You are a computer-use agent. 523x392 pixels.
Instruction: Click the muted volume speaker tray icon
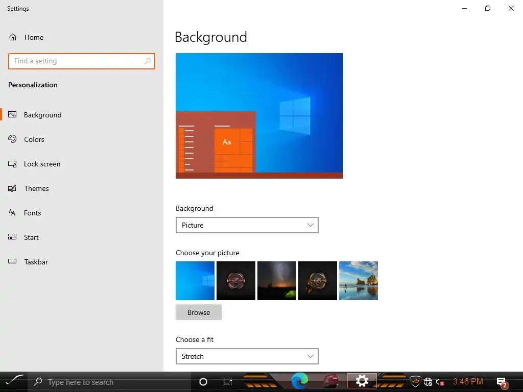pos(440,382)
